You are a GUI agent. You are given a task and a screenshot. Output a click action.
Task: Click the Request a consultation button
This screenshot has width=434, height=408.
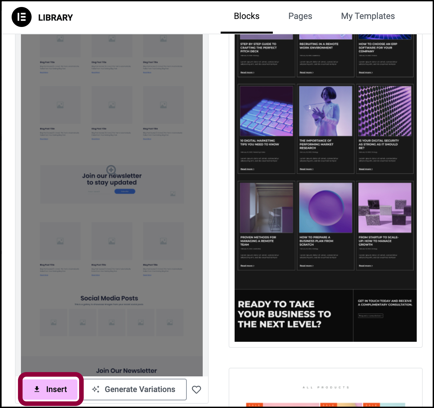[x=371, y=315]
